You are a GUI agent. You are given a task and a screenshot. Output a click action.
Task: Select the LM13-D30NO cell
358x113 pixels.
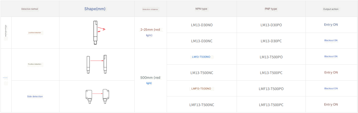(202, 25)
